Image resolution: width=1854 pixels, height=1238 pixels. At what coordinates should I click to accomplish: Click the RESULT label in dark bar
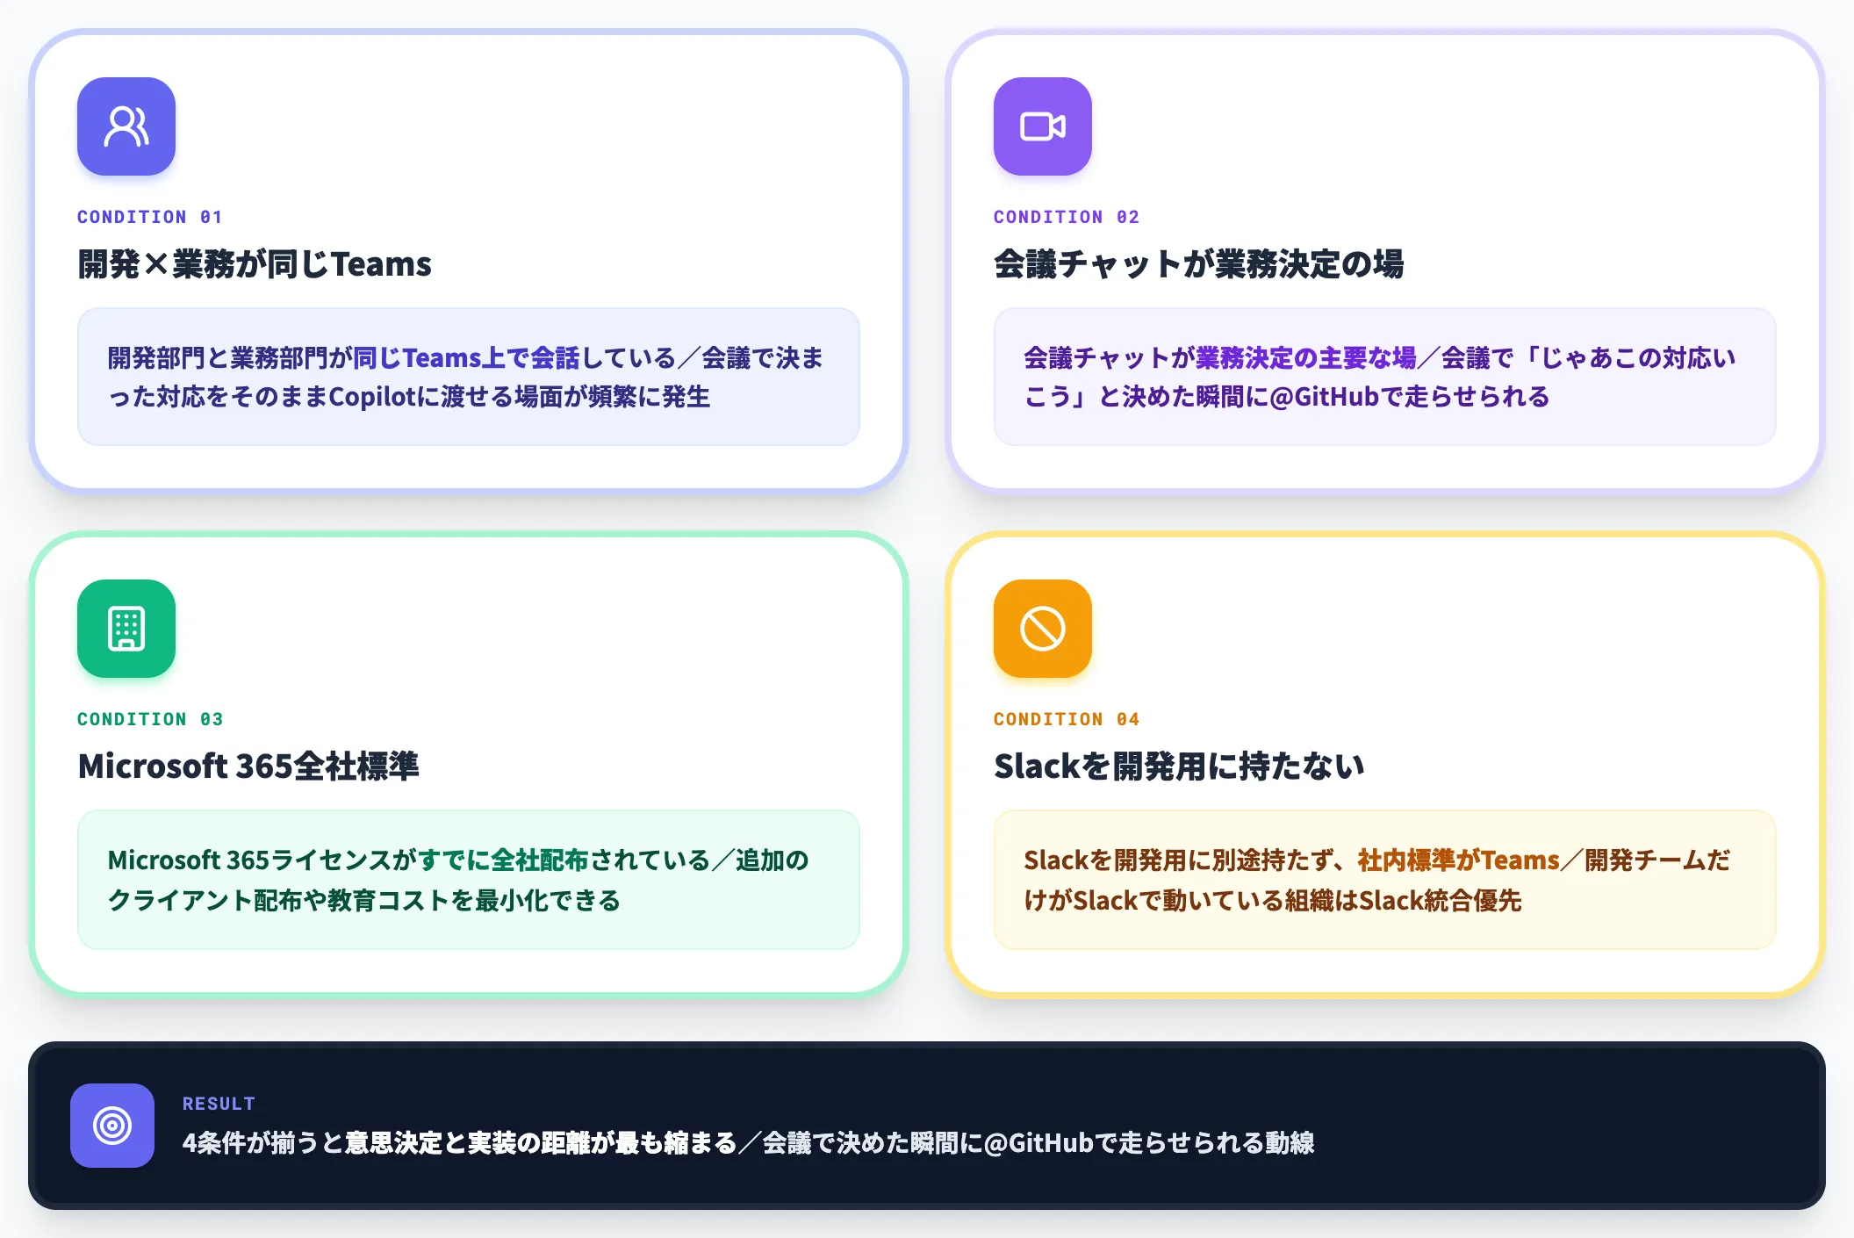coord(219,1104)
